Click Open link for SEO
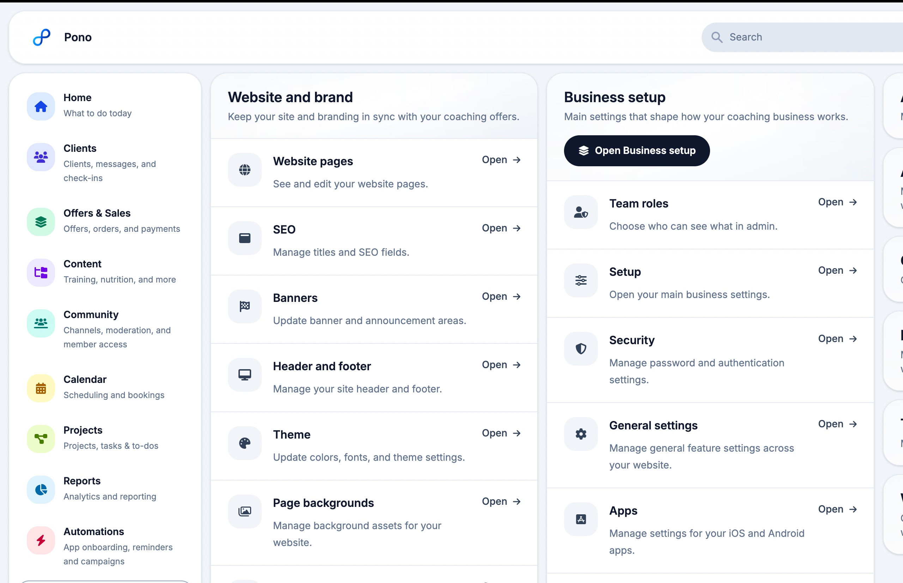The image size is (903, 583). (x=501, y=228)
